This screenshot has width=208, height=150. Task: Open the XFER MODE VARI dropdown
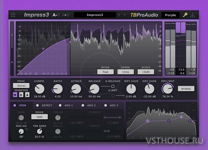pos(40,117)
